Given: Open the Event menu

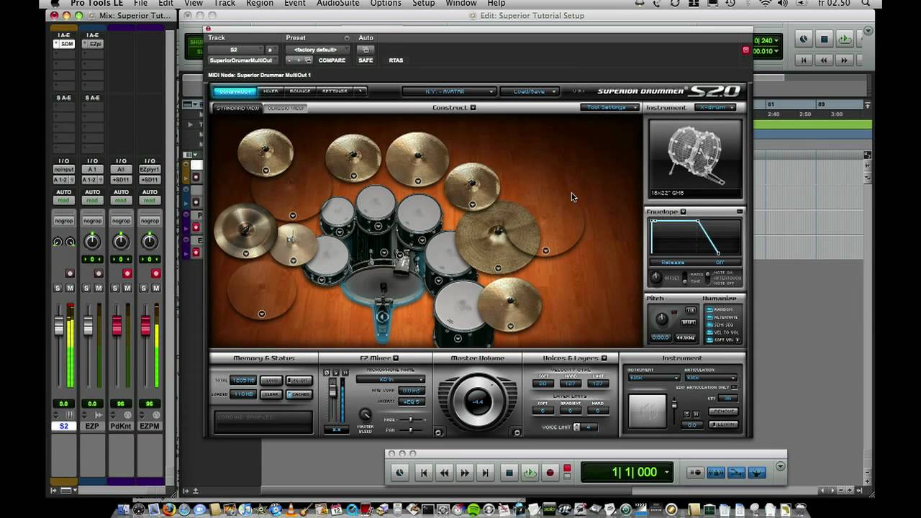Looking at the screenshot, I should point(295,4).
